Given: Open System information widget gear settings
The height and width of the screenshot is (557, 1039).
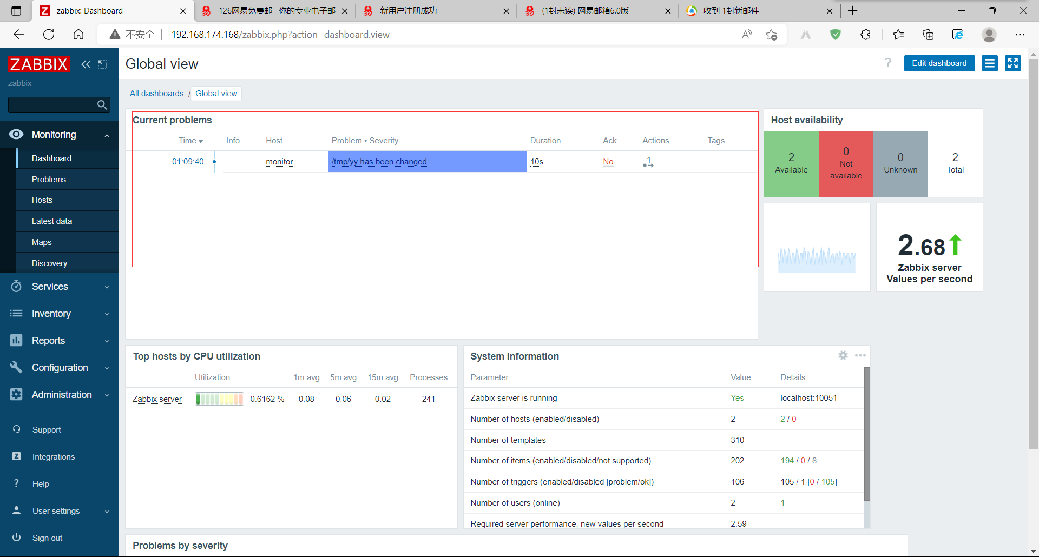Looking at the screenshot, I should 843,355.
